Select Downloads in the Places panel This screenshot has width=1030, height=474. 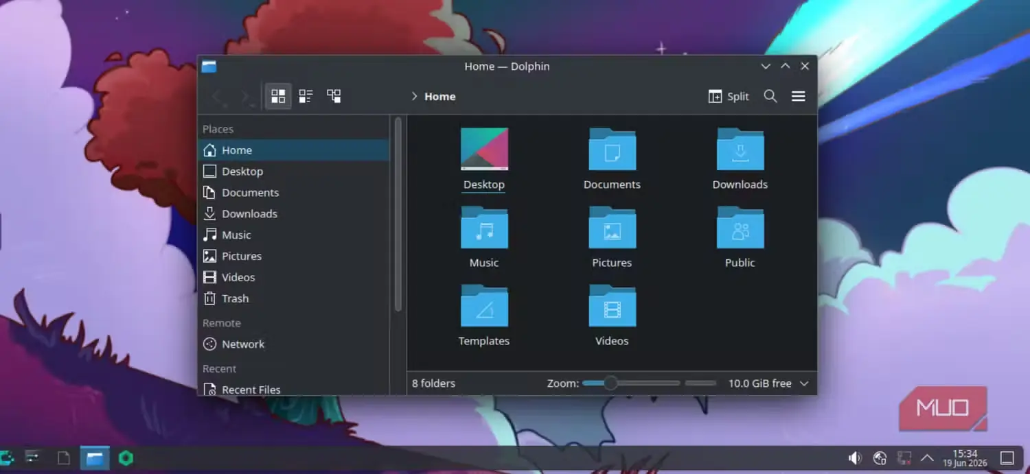[294, 214]
